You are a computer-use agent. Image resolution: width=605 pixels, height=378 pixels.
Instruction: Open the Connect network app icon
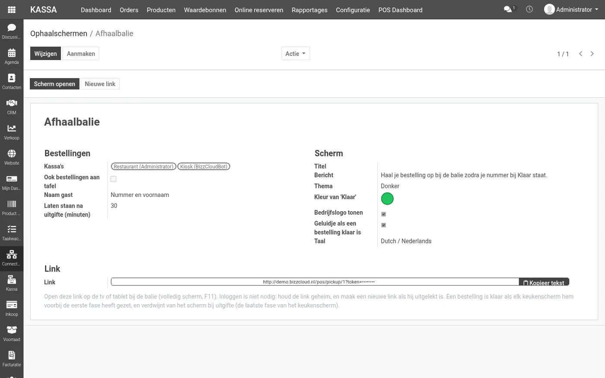tap(12, 258)
